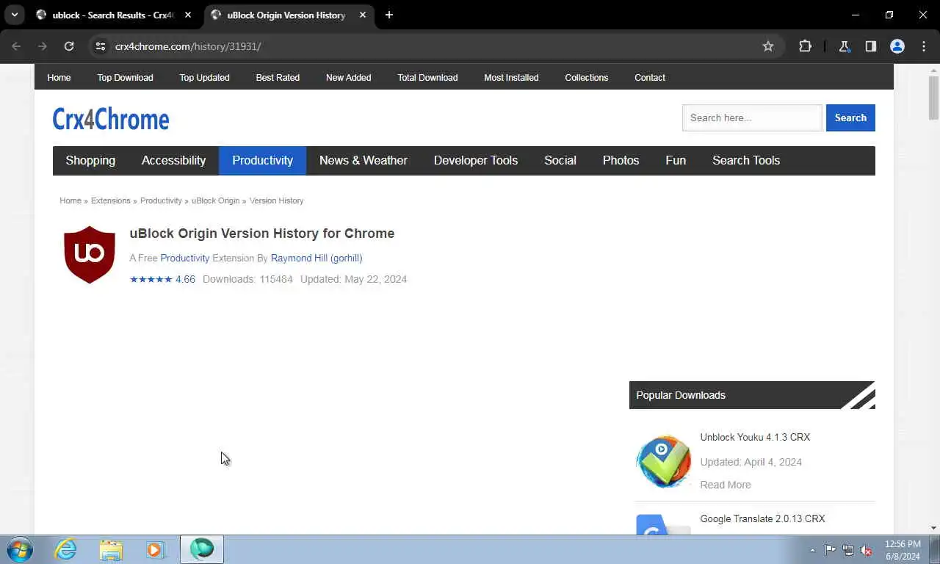Click the Unblock Youku icon thumbnail
The width and height of the screenshot is (940, 564).
tap(663, 461)
